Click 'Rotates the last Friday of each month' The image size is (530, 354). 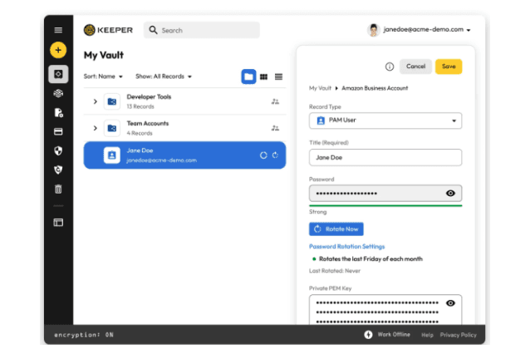click(371, 259)
